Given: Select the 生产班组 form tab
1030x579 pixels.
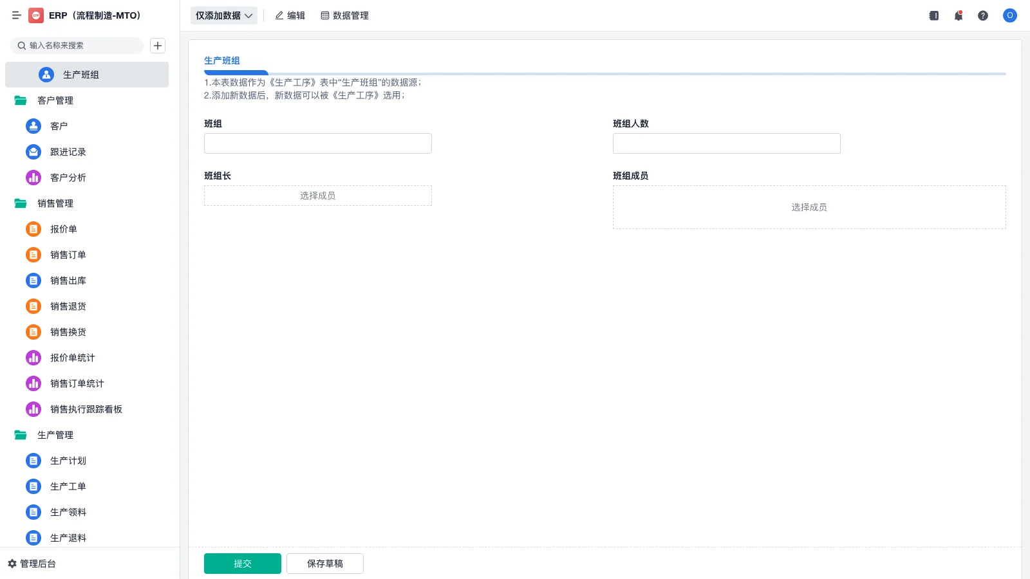Looking at the screenshot, I should point(222,60).
